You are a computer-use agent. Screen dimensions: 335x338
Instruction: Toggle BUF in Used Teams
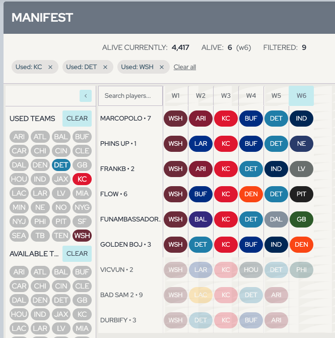[x=82, y=137]
